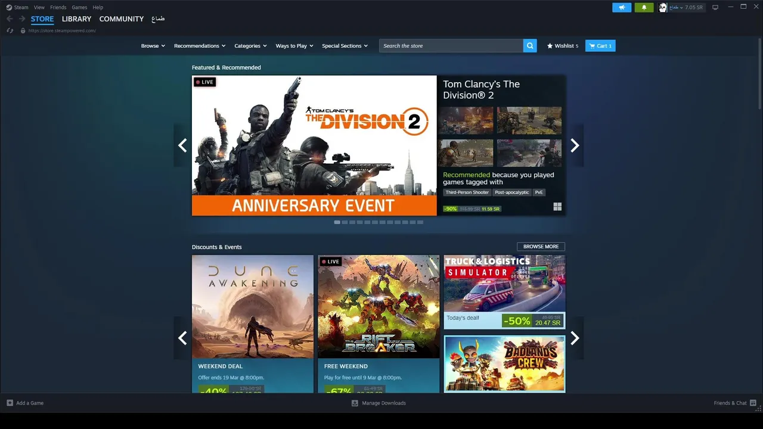This screenshot has height=429, width=763.
Task: Click the PvE tag
Action: pyautogui.click(x=539, y=192)
